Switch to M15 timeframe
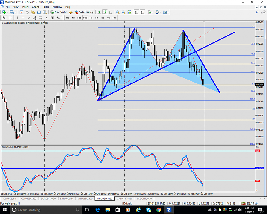267x214 pixels. 79,18
